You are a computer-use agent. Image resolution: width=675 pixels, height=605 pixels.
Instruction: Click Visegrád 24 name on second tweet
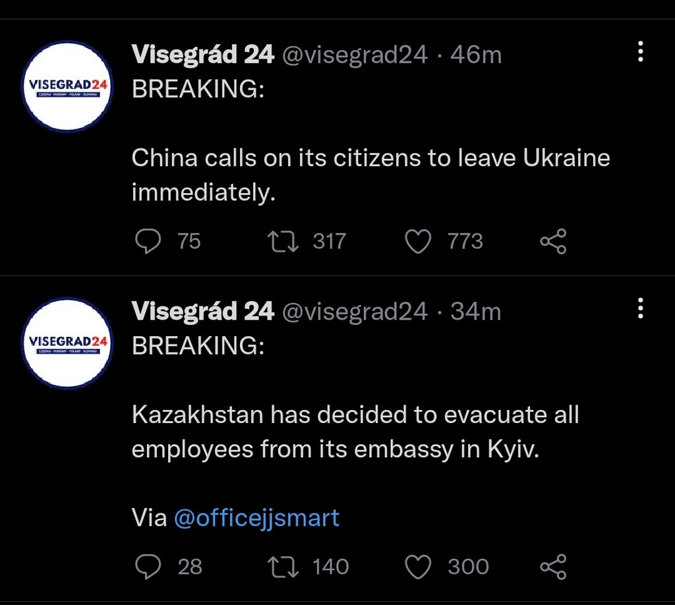pyautogui.click(x=203, y=311)
